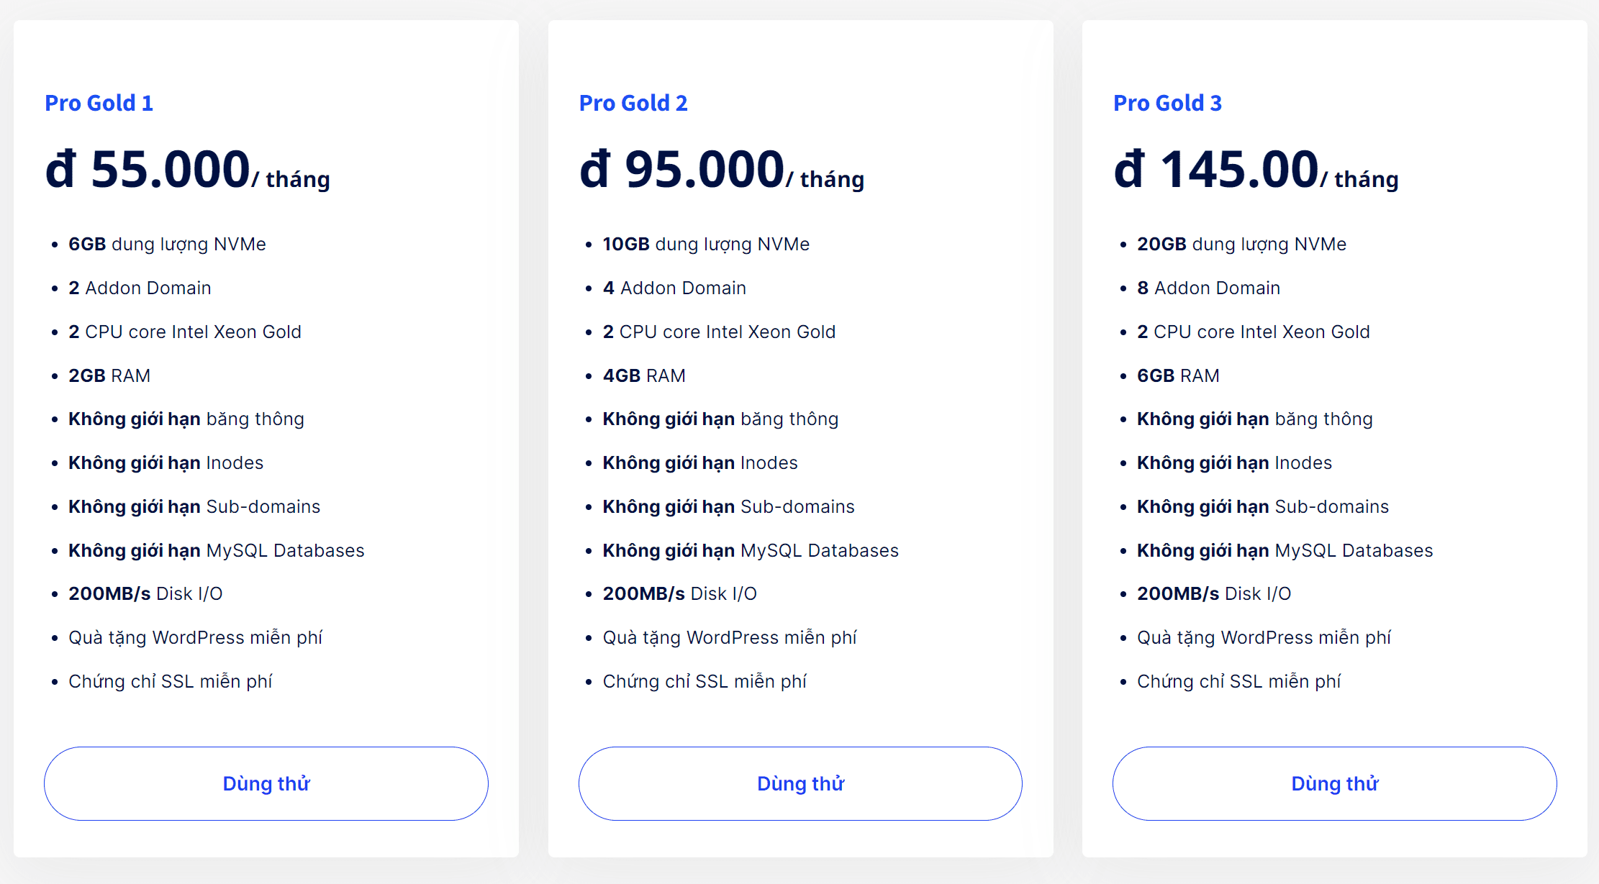
Task: Click the 10GB dung lượng NVMe feature
Action: (x=706, y=245)
